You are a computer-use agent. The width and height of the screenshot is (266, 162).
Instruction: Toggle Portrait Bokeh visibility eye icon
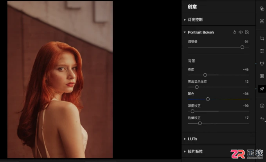(241, 32)
